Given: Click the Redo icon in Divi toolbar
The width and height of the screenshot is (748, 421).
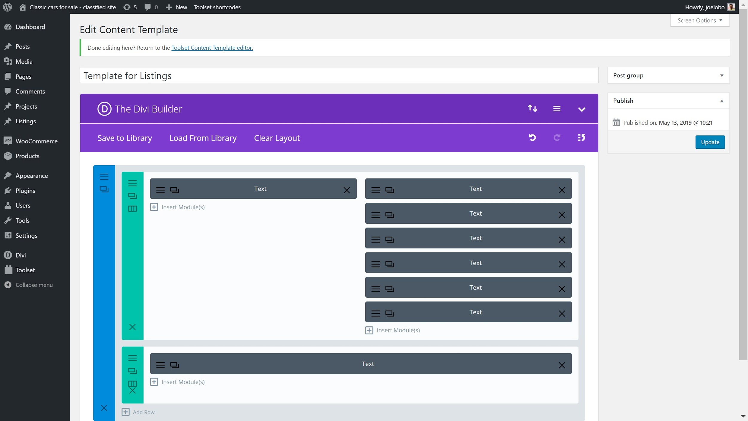Looking at the screenshot, I should 557,137.
